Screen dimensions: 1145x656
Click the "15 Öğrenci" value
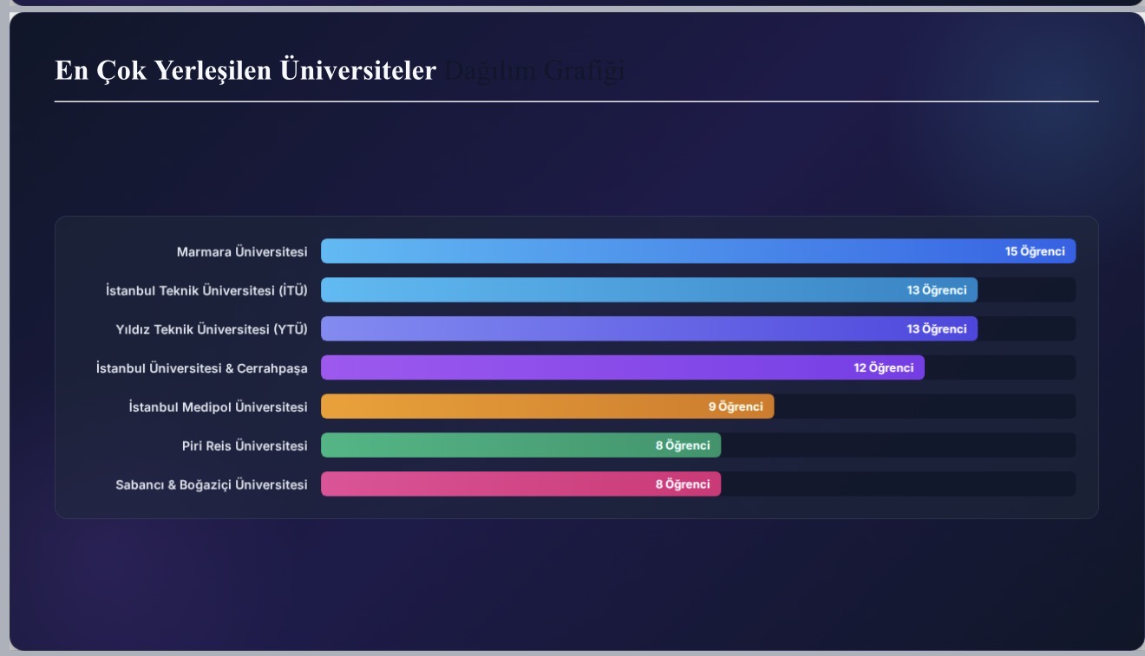[1035, 251]
